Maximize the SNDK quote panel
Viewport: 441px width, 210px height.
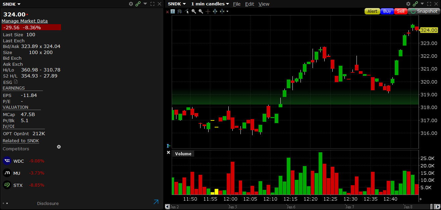click(153, 4)
